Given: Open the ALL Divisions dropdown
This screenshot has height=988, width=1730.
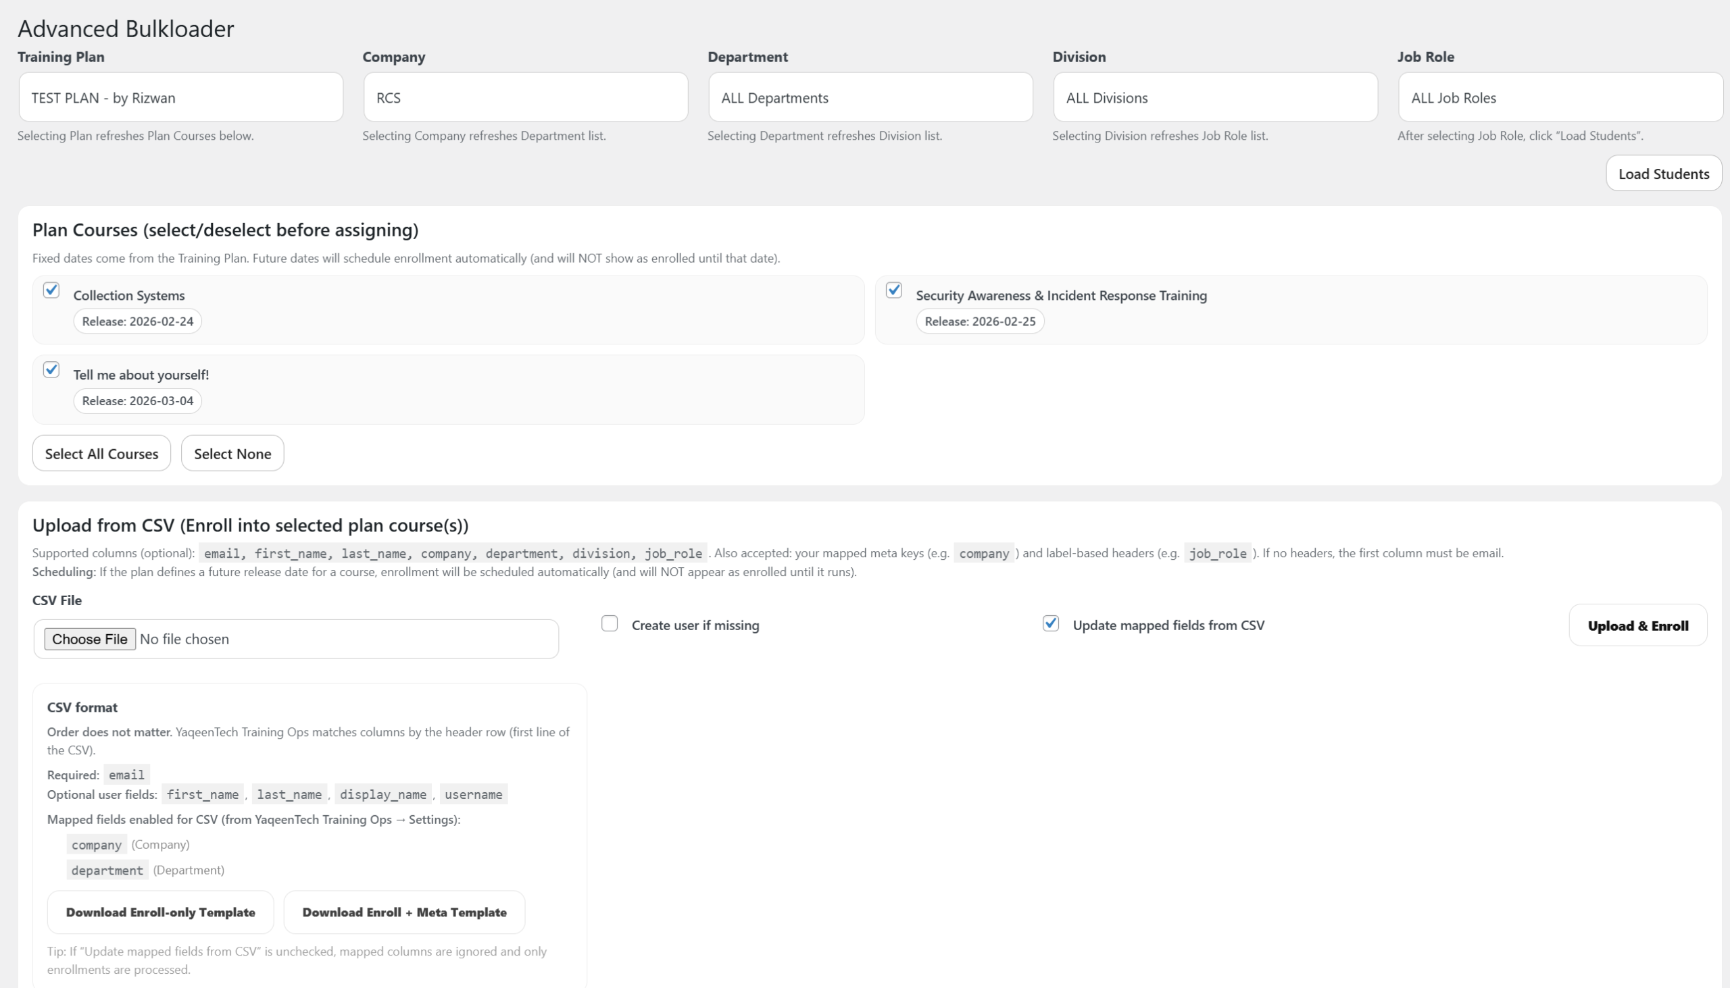Looking at the screenshot, I should pos(1214,98).
